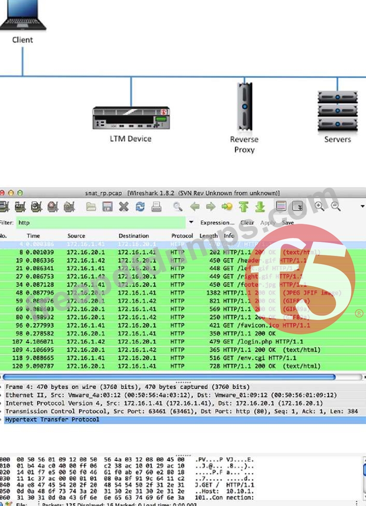Toggle packet colorize icon in toolbar
The width and height of the screenshot is (366, 506).
pos(281,207)
